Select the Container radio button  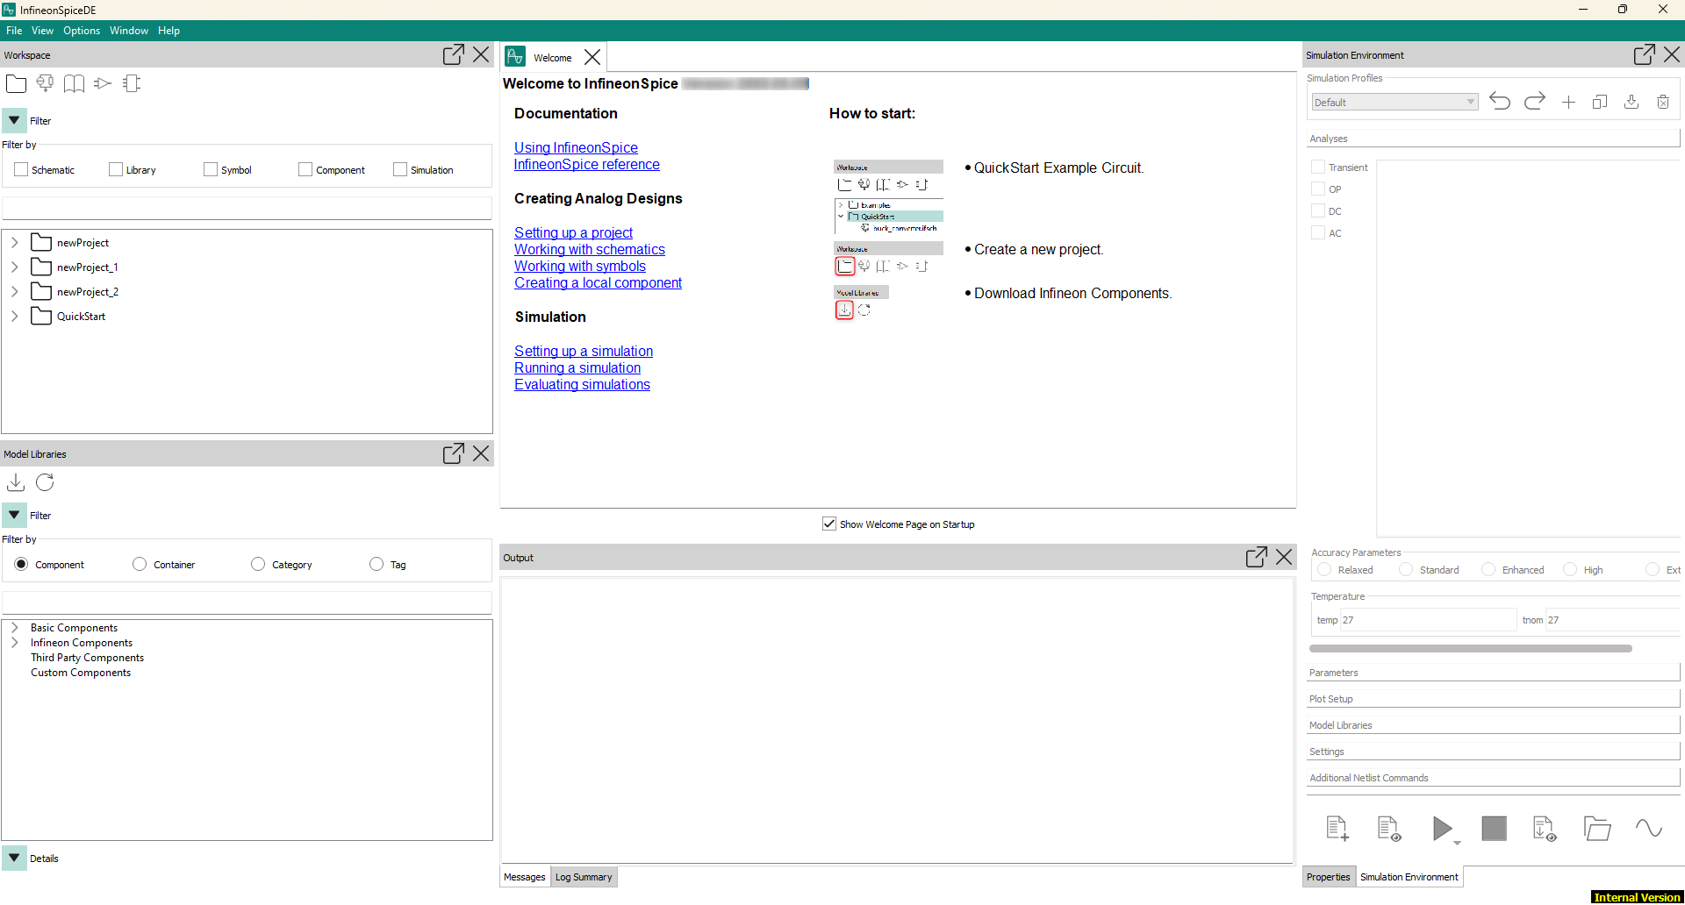(140, 565)
